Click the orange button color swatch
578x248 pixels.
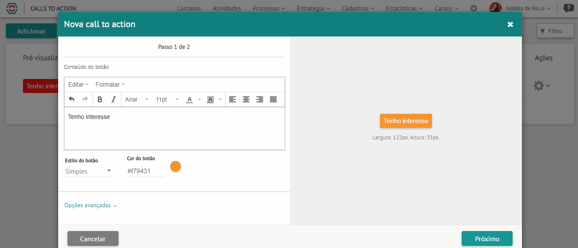click(176, 166)
